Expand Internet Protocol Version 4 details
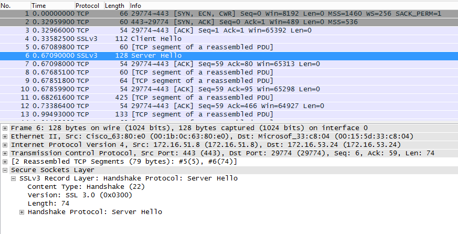This screenshot has width=458, height=234. coord(5,144)
